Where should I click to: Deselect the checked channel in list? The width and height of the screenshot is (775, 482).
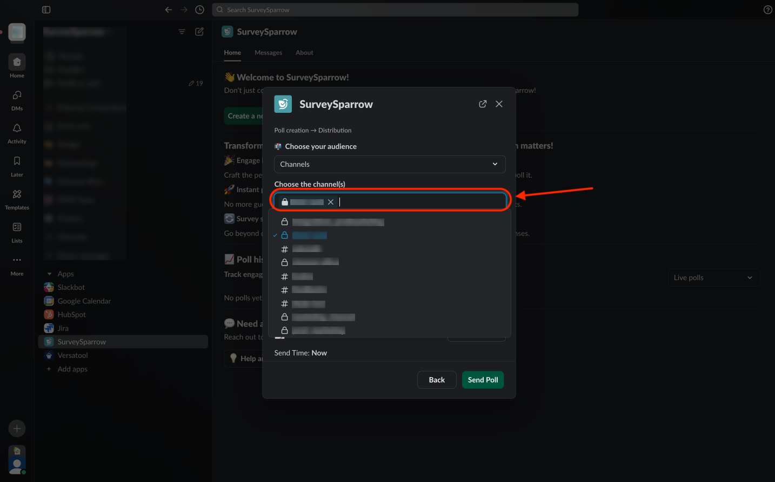(x=310, y=235)
